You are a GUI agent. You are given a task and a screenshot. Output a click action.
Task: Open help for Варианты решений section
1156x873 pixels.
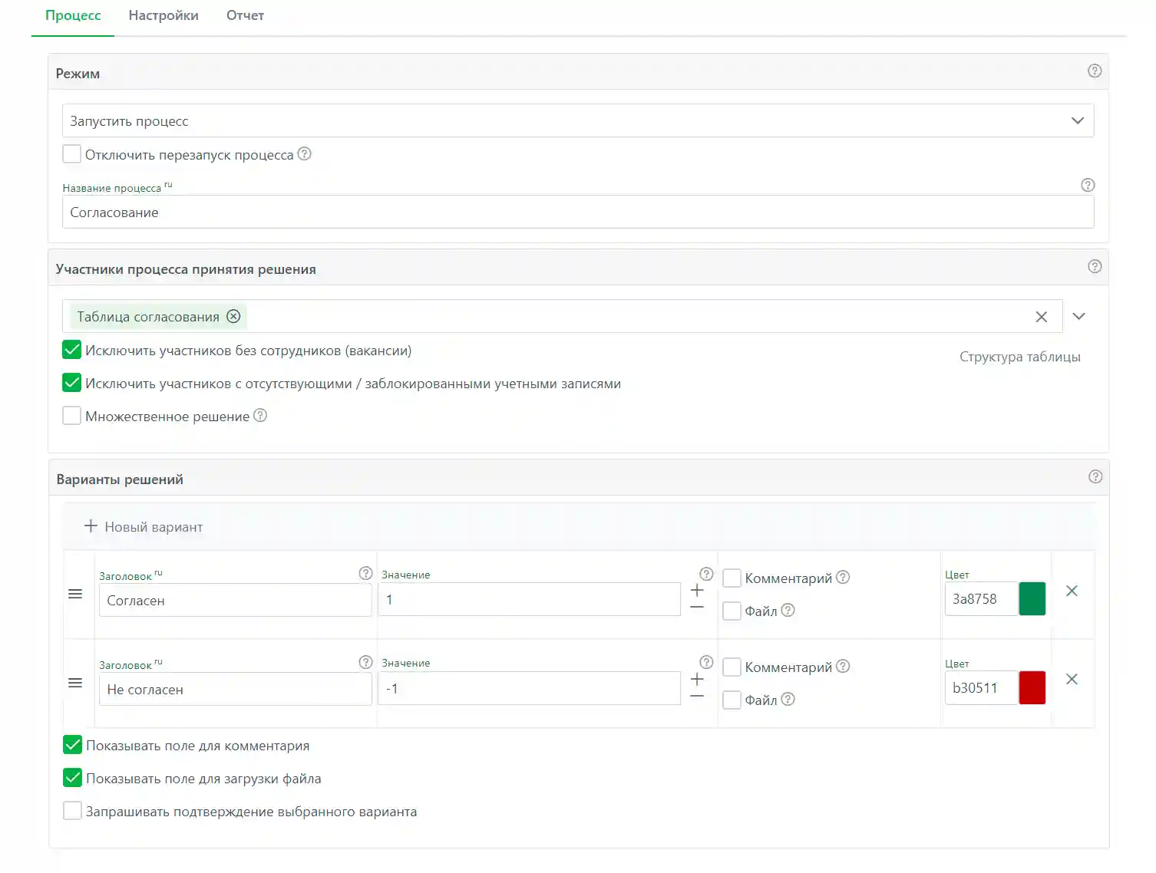[1095, 476]
